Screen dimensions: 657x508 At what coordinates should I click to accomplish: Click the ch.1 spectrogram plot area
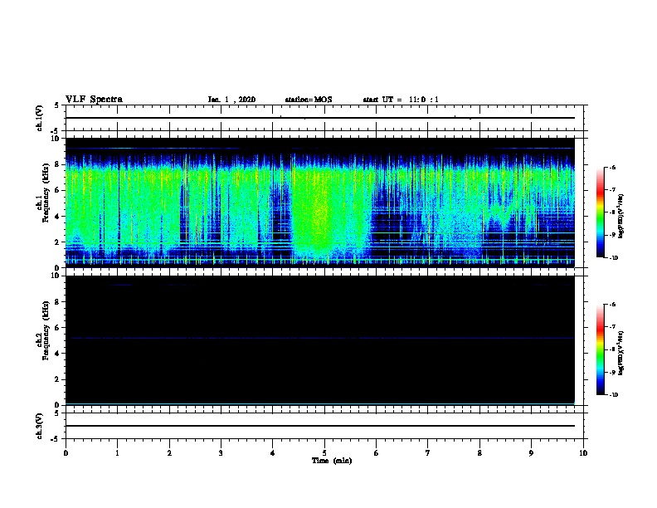point(320,203)
